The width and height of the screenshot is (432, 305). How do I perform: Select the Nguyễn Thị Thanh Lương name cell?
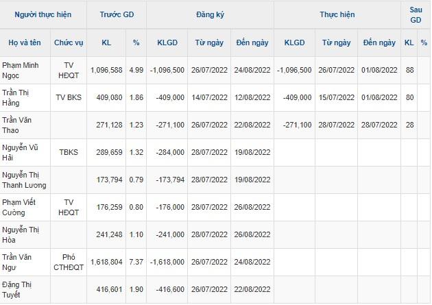coord(26,180)
